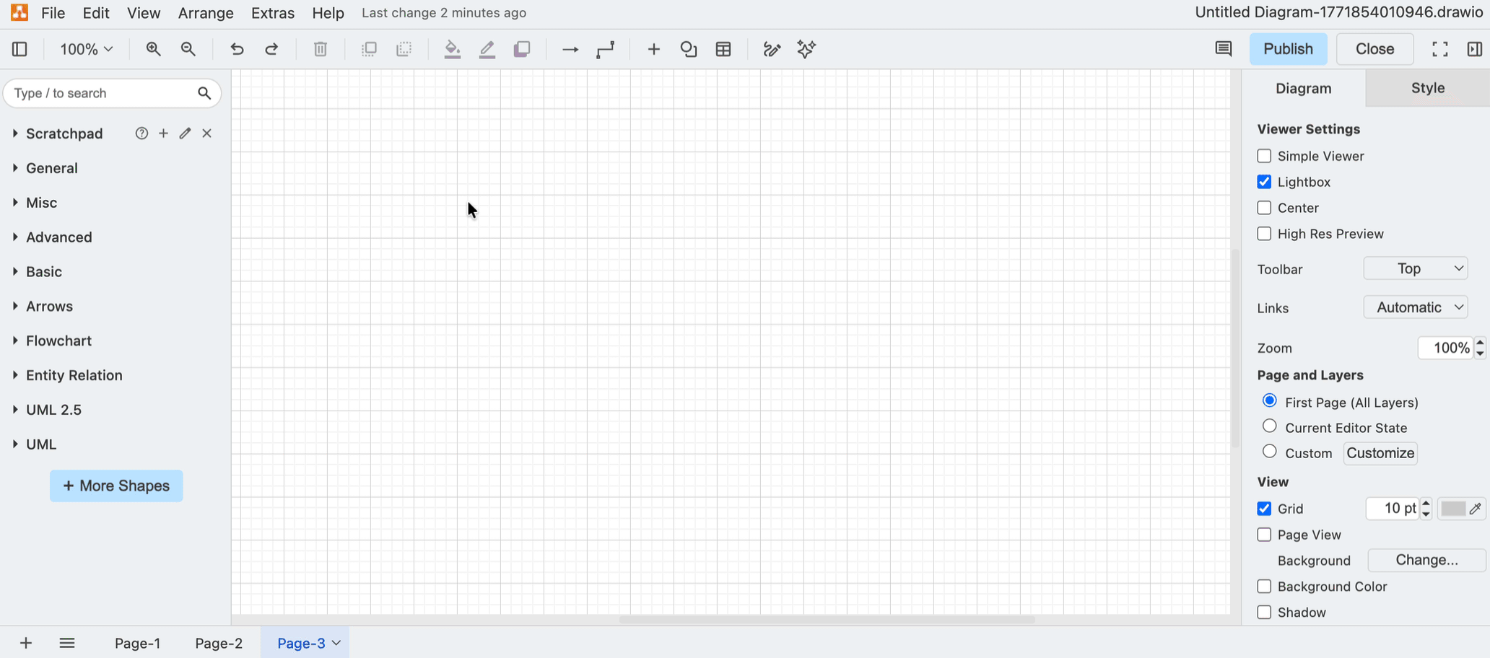Open the pages list hamburger icon

click(67, 643)
